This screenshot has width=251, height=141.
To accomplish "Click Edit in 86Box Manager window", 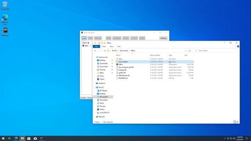I will [90, 38].
